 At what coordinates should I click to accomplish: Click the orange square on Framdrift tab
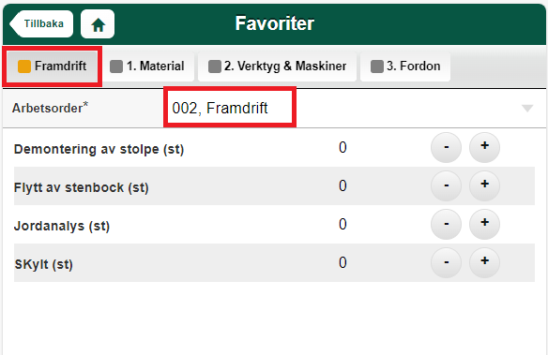(24, 67)
